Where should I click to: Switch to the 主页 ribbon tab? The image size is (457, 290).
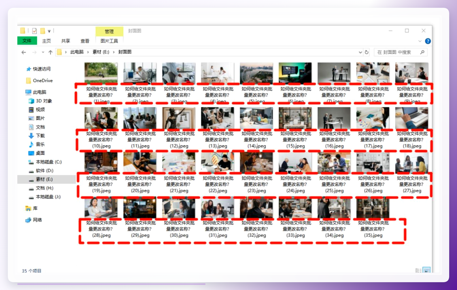(x=46, y=41)
